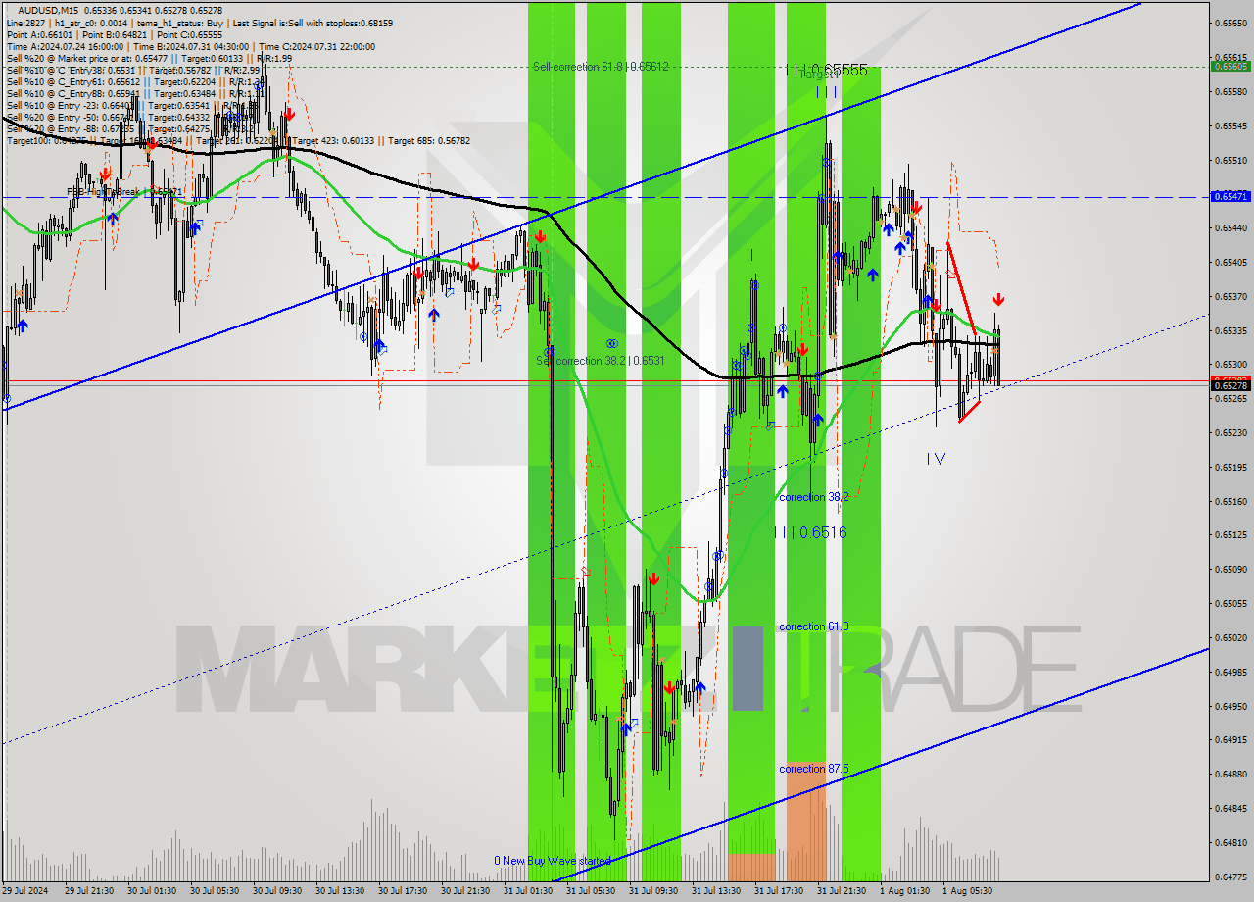Image resolution: width=1254 pixels, height=902 pixels.
Task: Click the 'I I I 0.65555' top wave label
Action: pos(826,71)
